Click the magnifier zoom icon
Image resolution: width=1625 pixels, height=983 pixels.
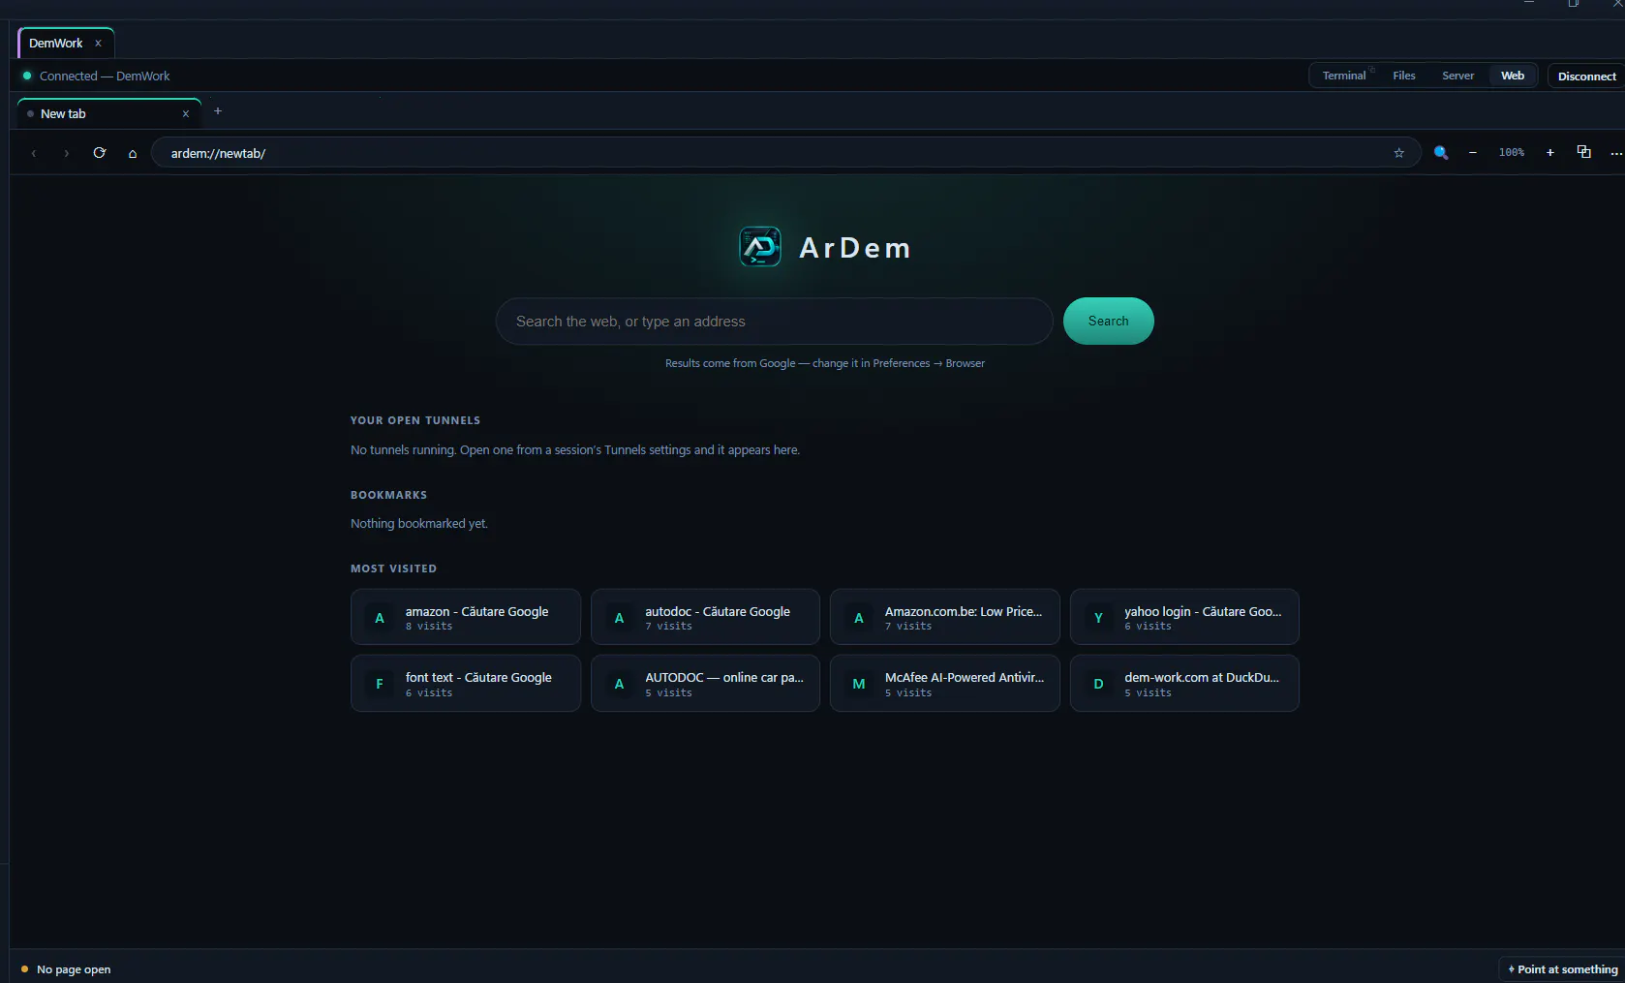coord(1441,153)
